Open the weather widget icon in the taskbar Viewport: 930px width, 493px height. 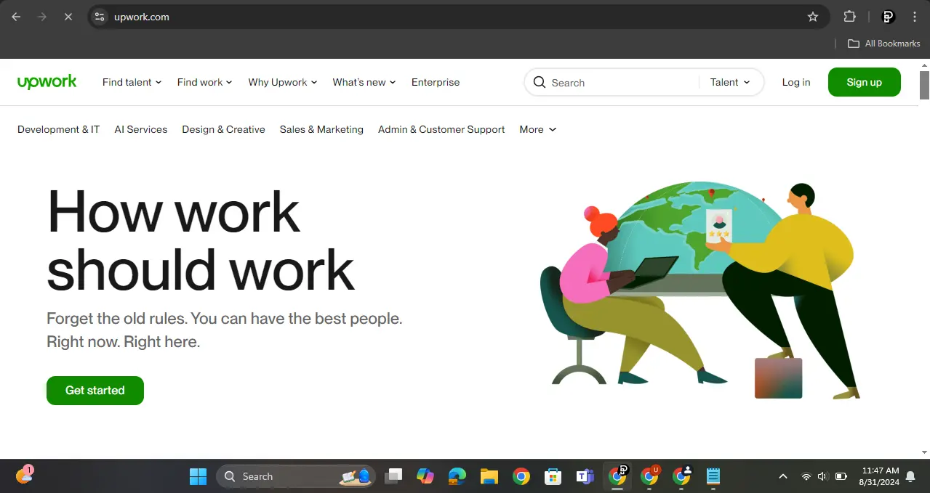coord(25,475)
